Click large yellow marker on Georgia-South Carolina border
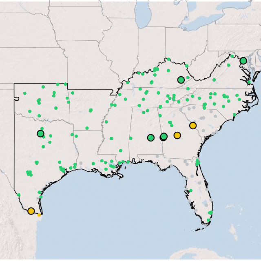 [193, 125]
